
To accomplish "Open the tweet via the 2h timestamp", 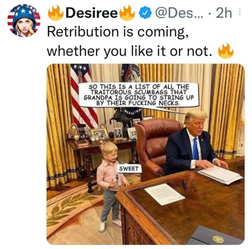I will (x=224, y=13).
